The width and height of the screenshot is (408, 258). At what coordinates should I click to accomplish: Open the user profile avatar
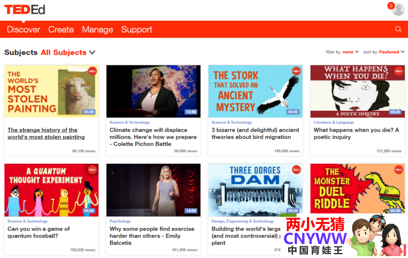[x=398, y=9]
